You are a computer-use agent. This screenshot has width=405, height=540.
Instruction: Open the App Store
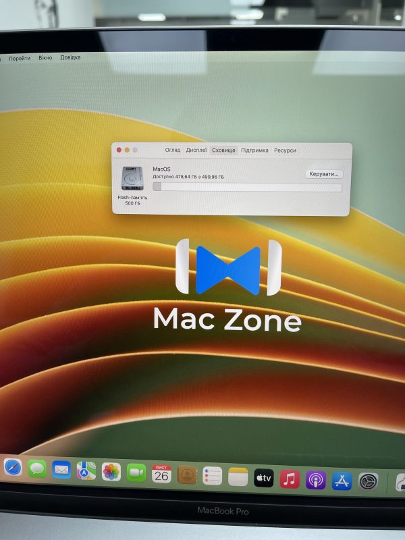(342, 481)
